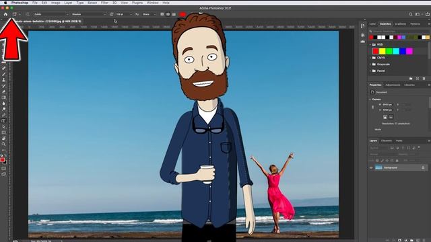The width and height of the screenshot is (431, 242).
Task: Select the Dodge tool
Action: (x=3, y=109)
